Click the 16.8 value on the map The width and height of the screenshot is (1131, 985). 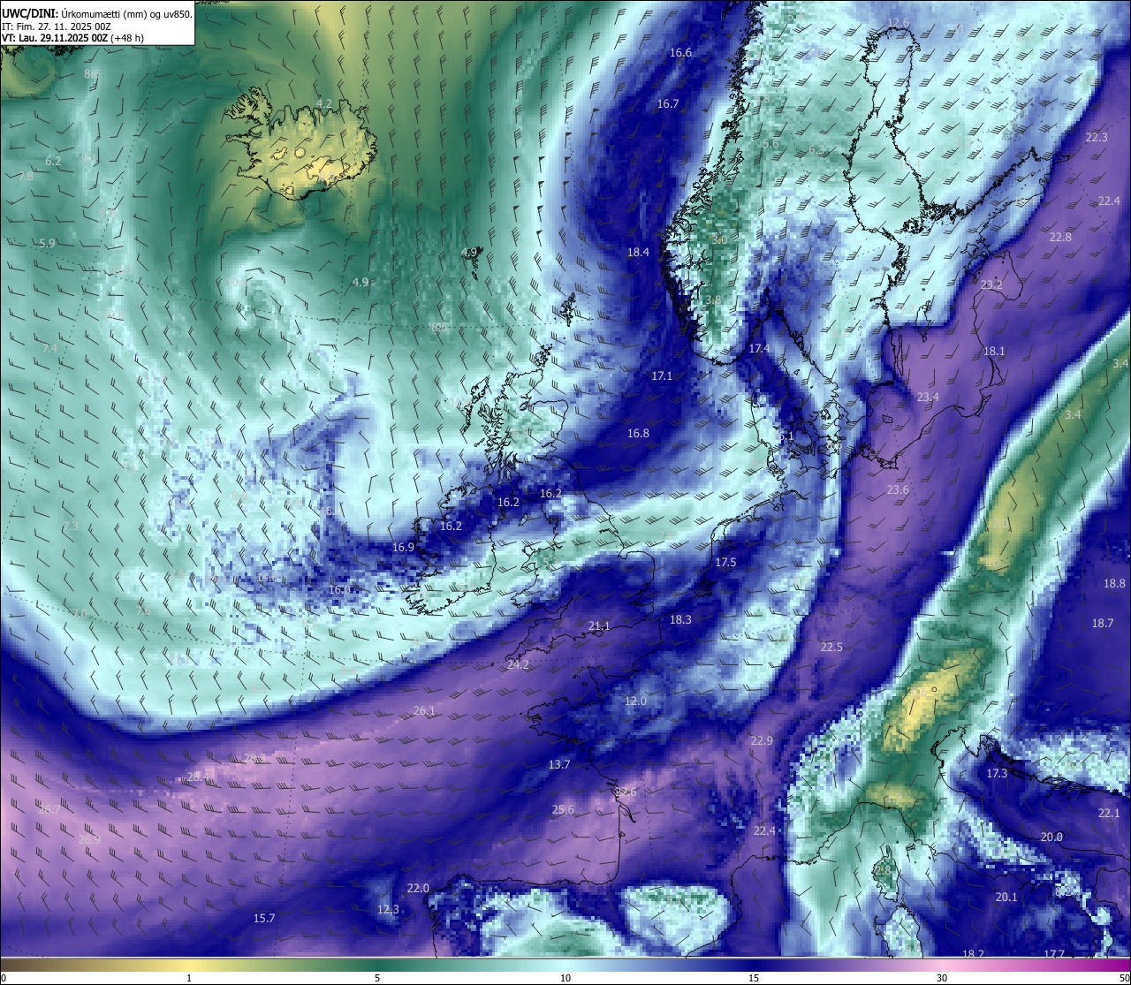(x=638, y=434)
